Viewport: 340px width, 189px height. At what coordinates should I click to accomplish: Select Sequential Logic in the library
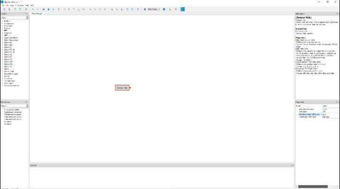click(x=11, y=73)
